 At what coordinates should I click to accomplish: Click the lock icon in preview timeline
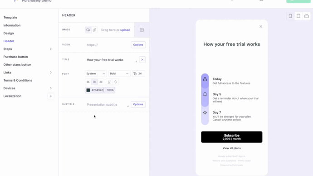(x=205, y=79)
